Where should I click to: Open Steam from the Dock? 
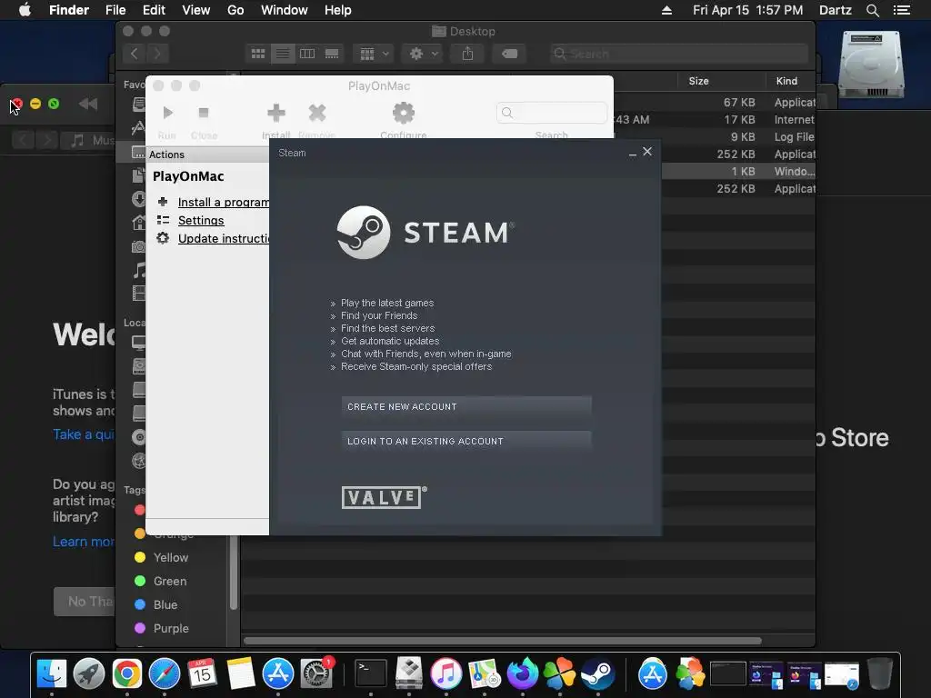pyautogui.click(x=597, y=673)
